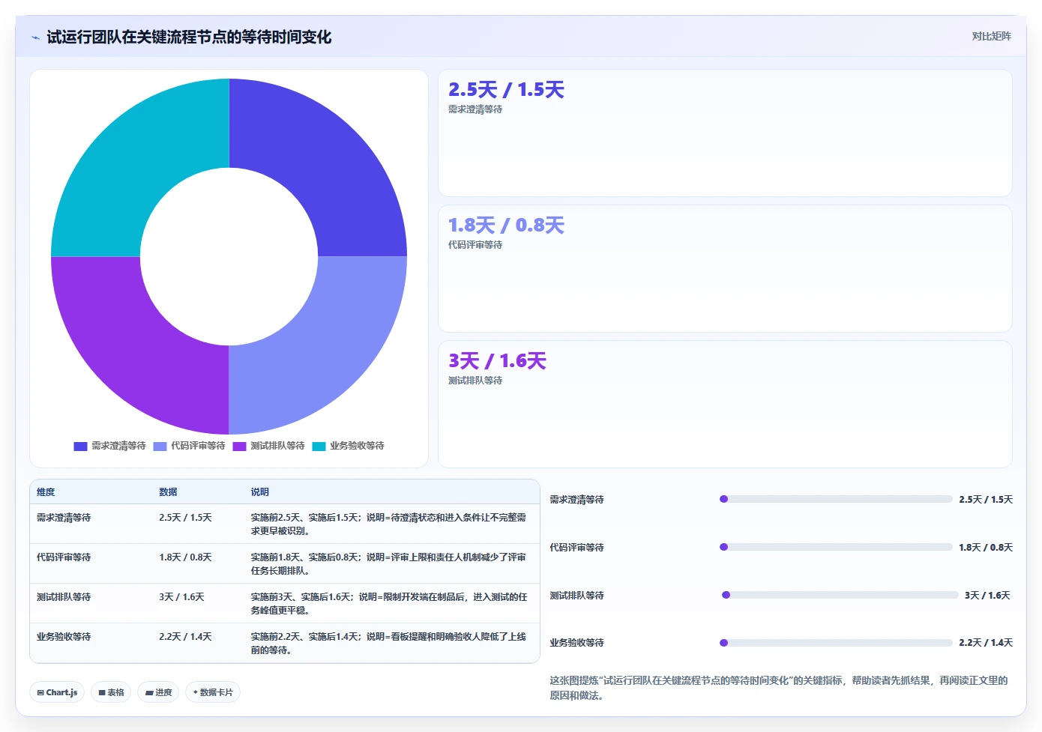The image size is (1042, 732).
Task: Click the 代码评审等待 progress row label
Action: click(576, 548)
